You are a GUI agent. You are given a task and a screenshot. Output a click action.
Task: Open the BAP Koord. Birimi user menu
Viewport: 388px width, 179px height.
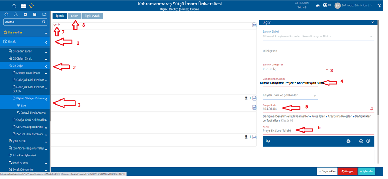click(x=354, y=5)
